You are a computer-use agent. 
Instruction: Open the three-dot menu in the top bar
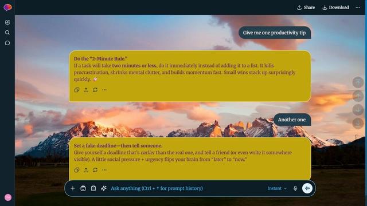pos(358,7)
